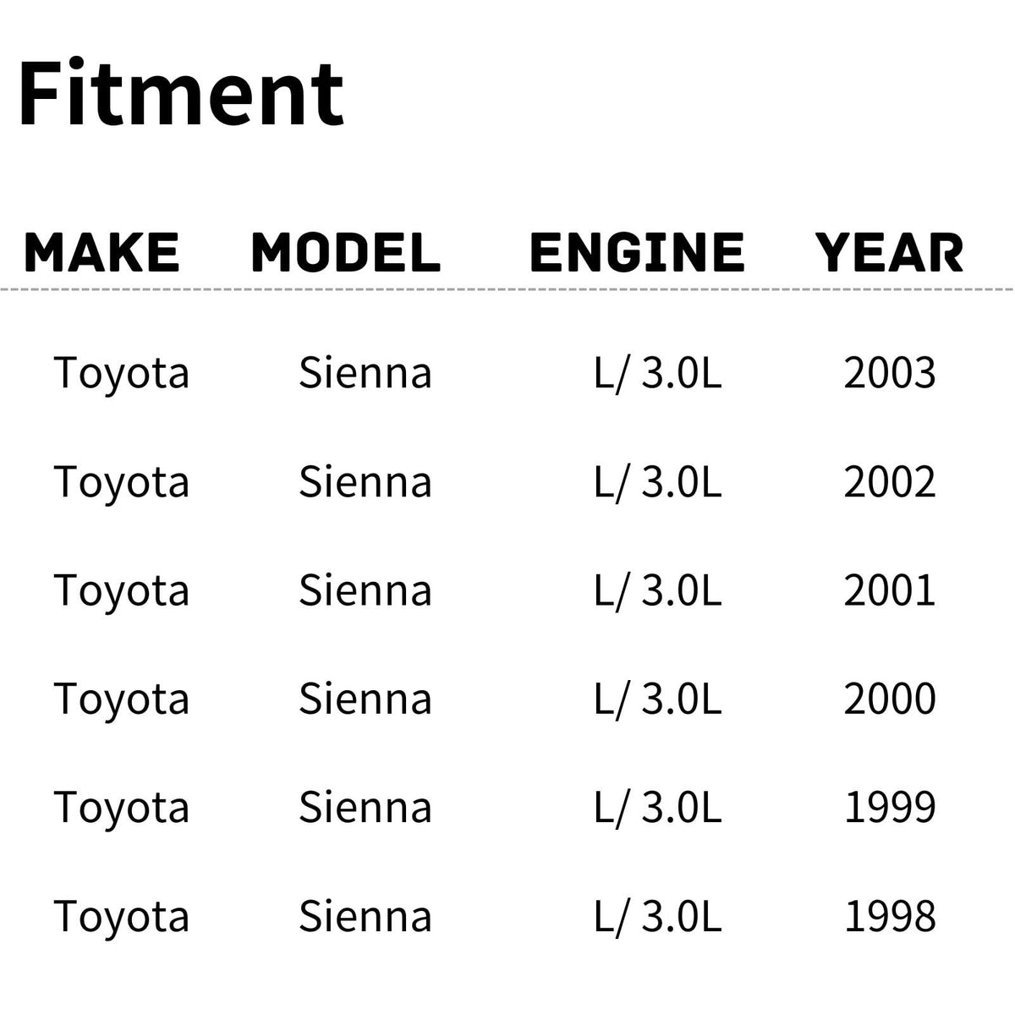Screen dimensions: 1015x1015
Task: Click the 1998 year cell
Action: click(x=890, y=916)
